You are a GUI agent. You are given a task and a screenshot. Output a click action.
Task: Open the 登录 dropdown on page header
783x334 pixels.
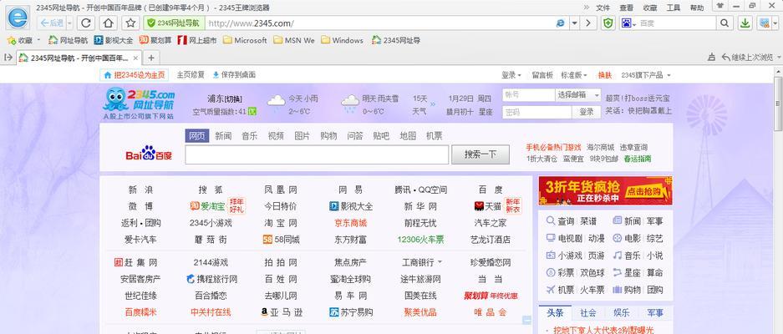coord(511,75)
